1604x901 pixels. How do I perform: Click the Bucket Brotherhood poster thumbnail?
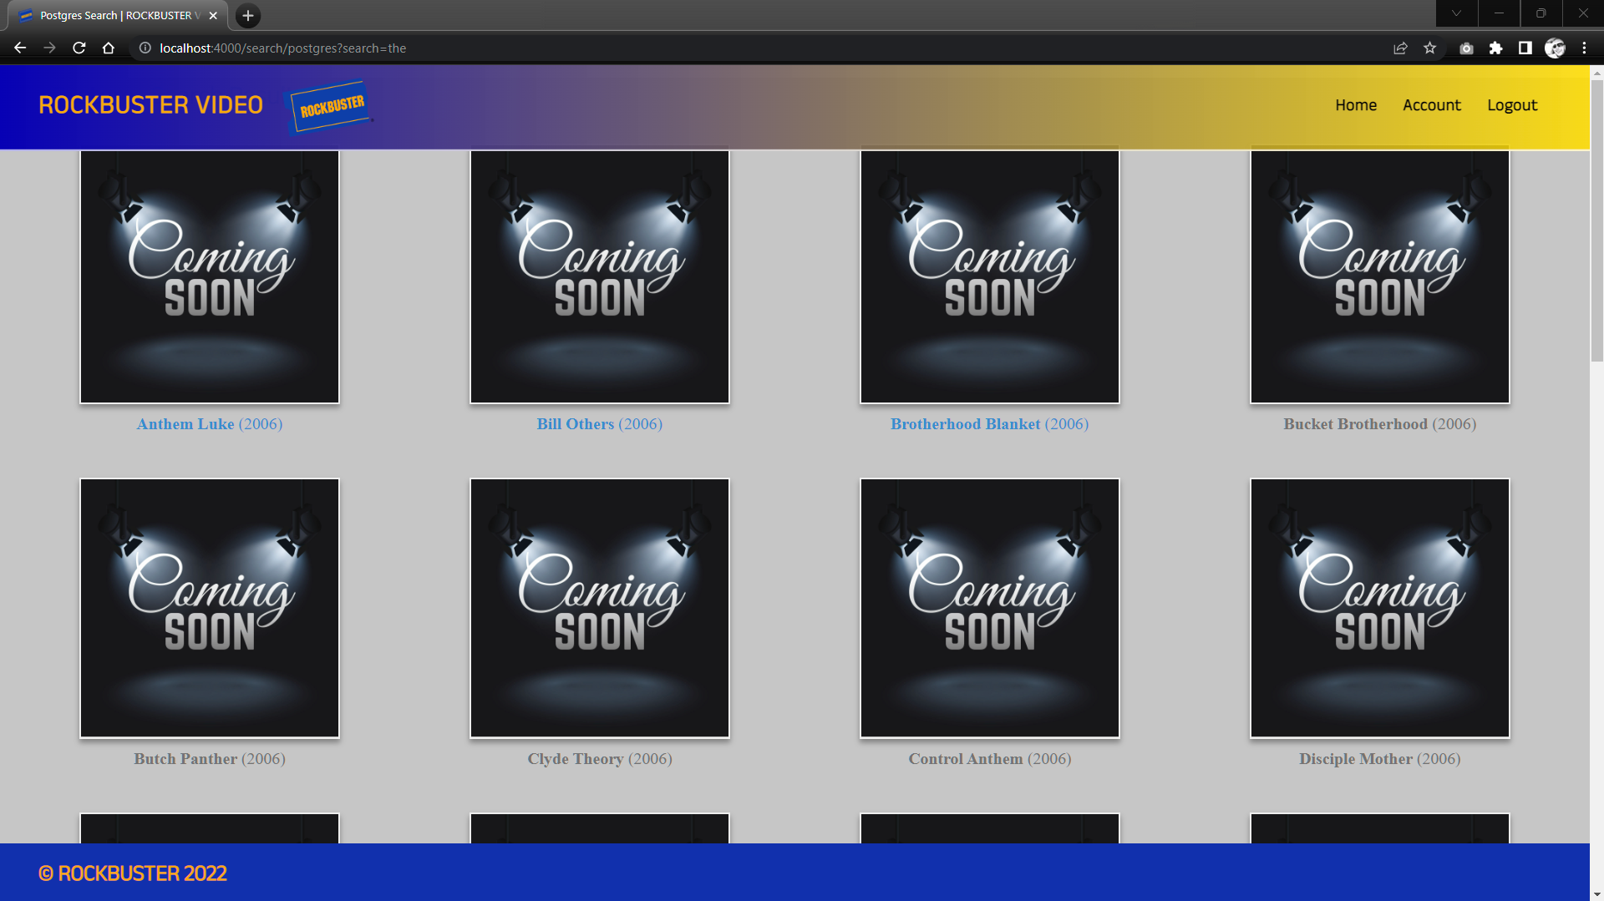(1380, 277)
